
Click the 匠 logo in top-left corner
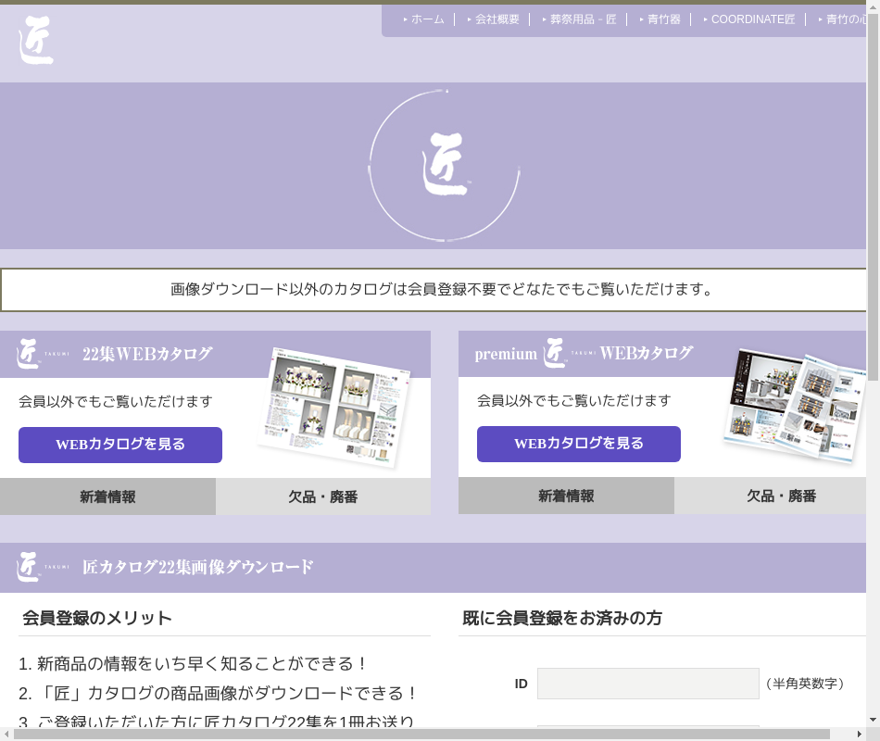click(36, 41)
